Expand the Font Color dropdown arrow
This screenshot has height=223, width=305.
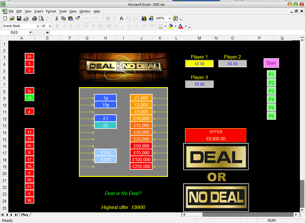point(186,26)
